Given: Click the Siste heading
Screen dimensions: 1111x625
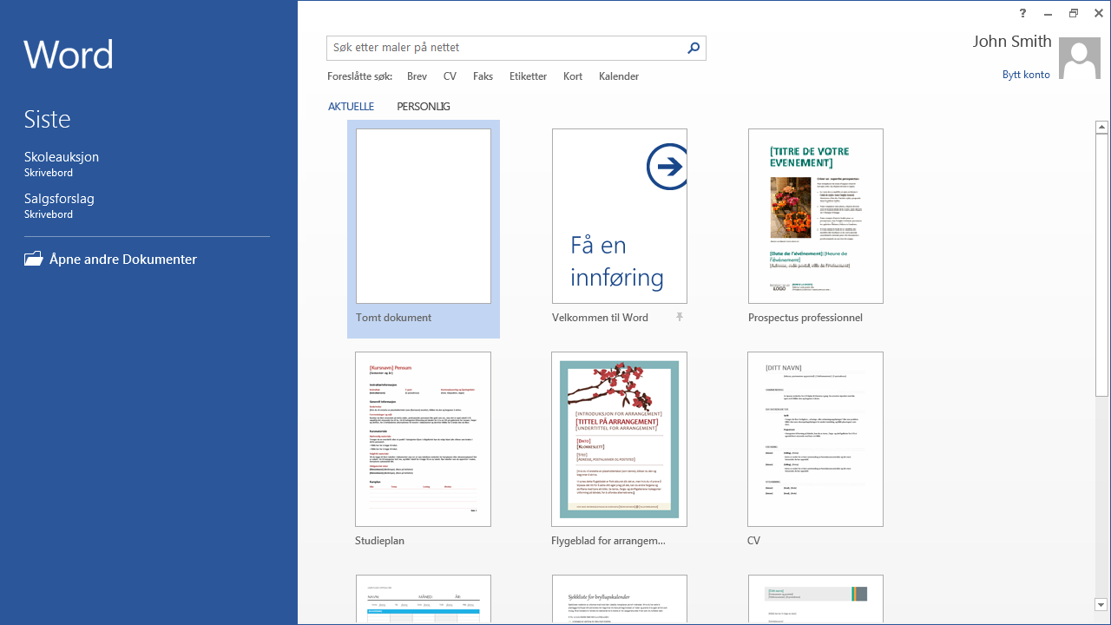Looking at the screenshot, I should (x=47, y=119).
